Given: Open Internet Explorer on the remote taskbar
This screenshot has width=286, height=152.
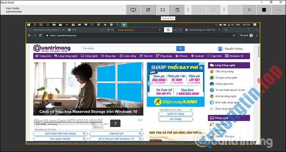Looking at the screenshot, I should click(99, 25).
